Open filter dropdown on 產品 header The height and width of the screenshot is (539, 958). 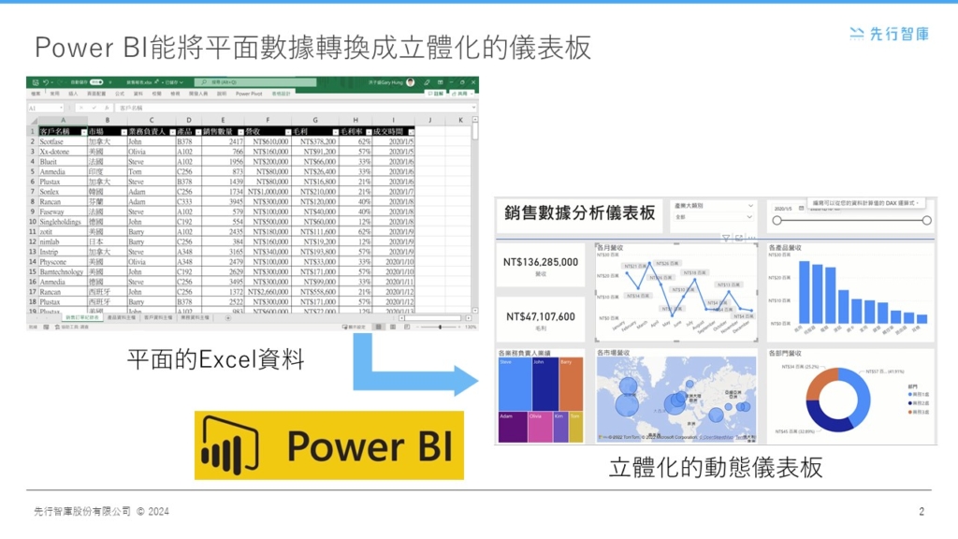[x=198, y=132]
